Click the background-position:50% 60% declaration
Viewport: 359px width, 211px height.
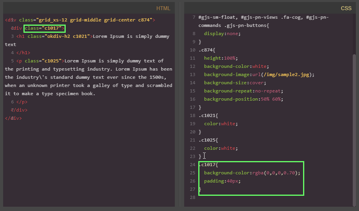[244, 99]
